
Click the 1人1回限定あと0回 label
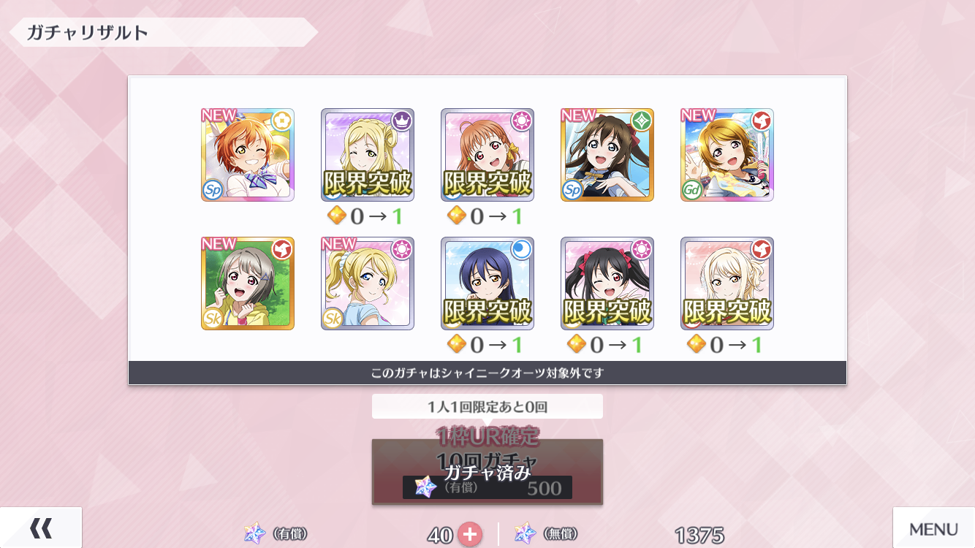[487, 406]
